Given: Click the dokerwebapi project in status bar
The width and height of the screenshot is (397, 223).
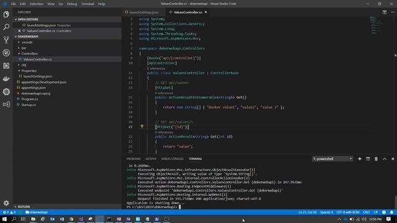Looking at the screenshot, I should (37, 212).
